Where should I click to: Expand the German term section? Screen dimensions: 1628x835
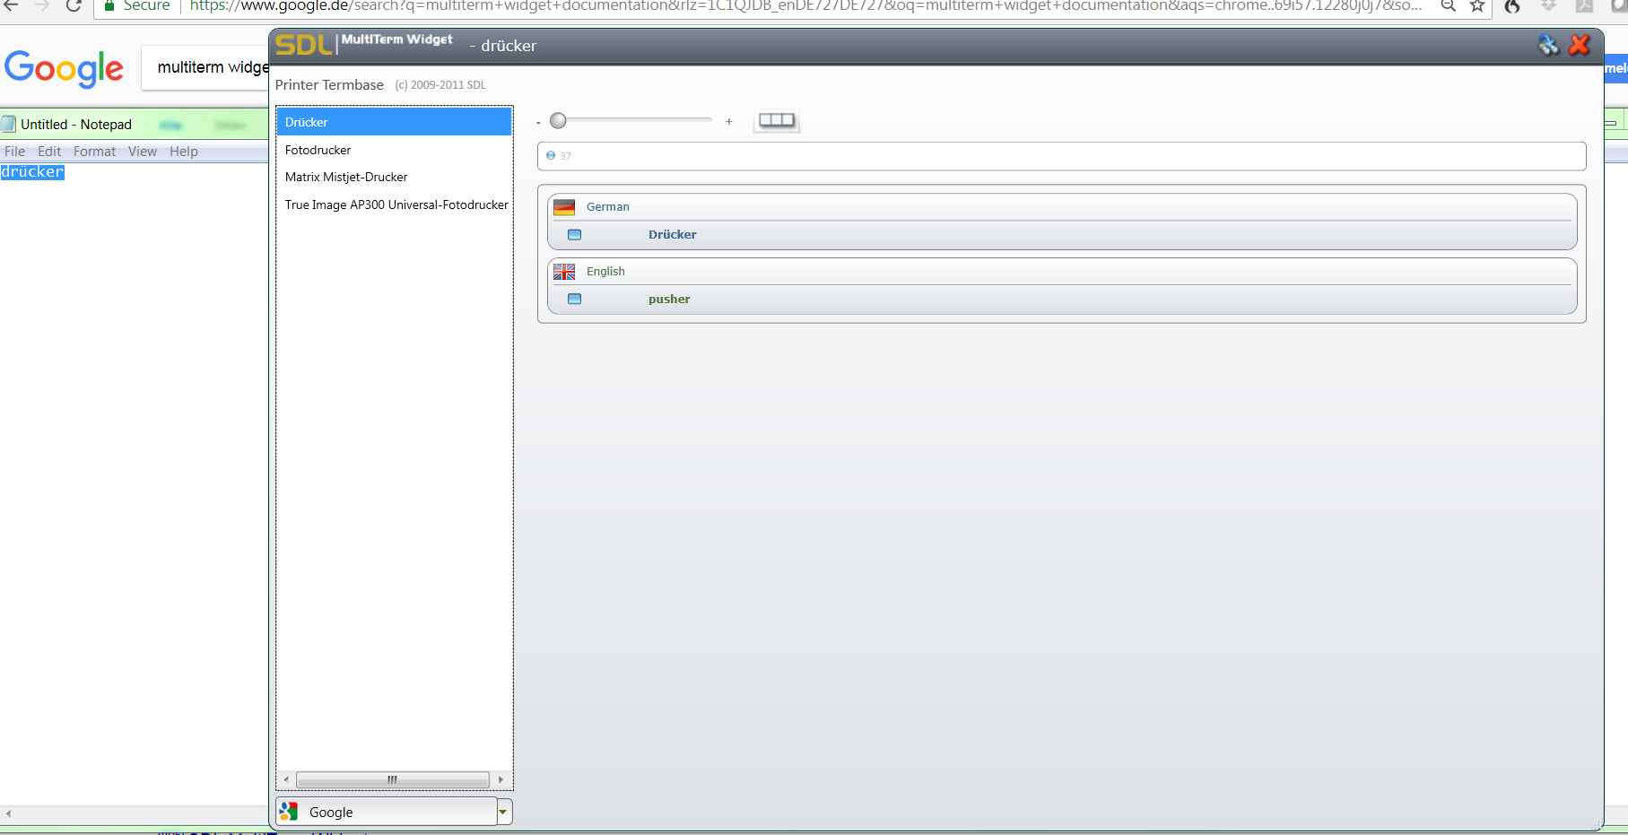click(x=607, y=206)
